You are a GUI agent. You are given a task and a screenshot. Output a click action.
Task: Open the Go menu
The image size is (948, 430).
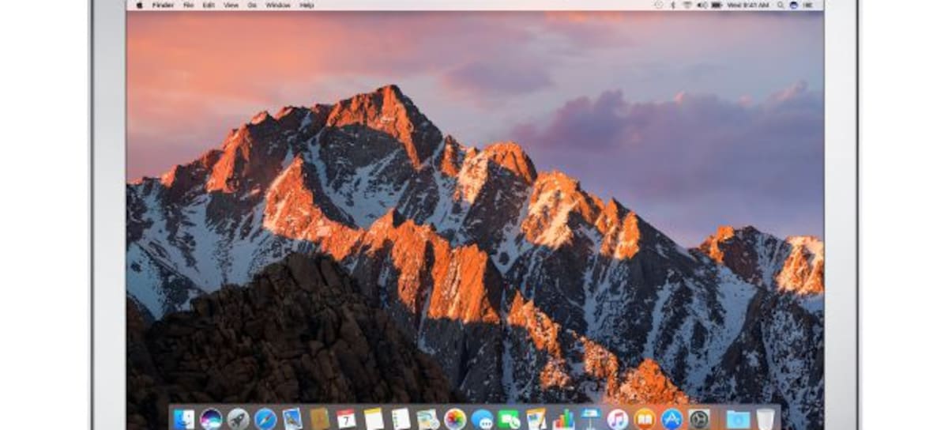[251, 5]
